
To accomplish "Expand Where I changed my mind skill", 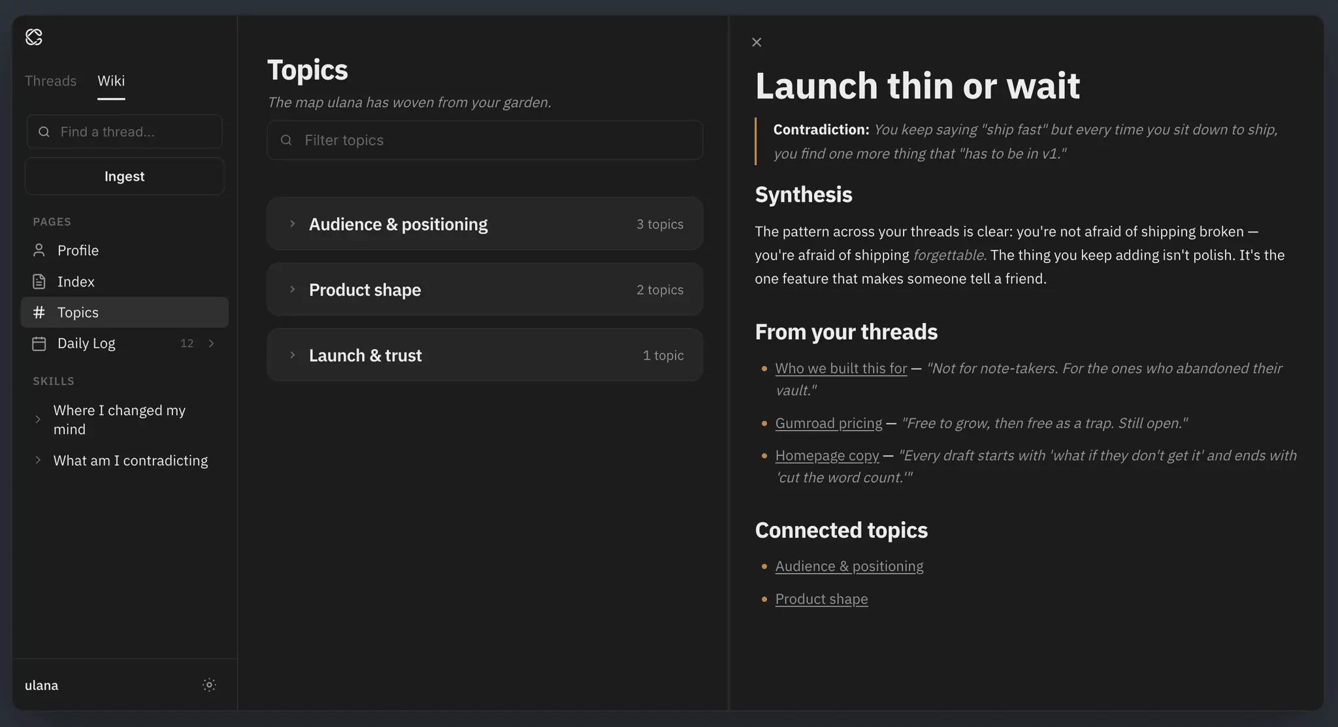I will coord(38,420).
